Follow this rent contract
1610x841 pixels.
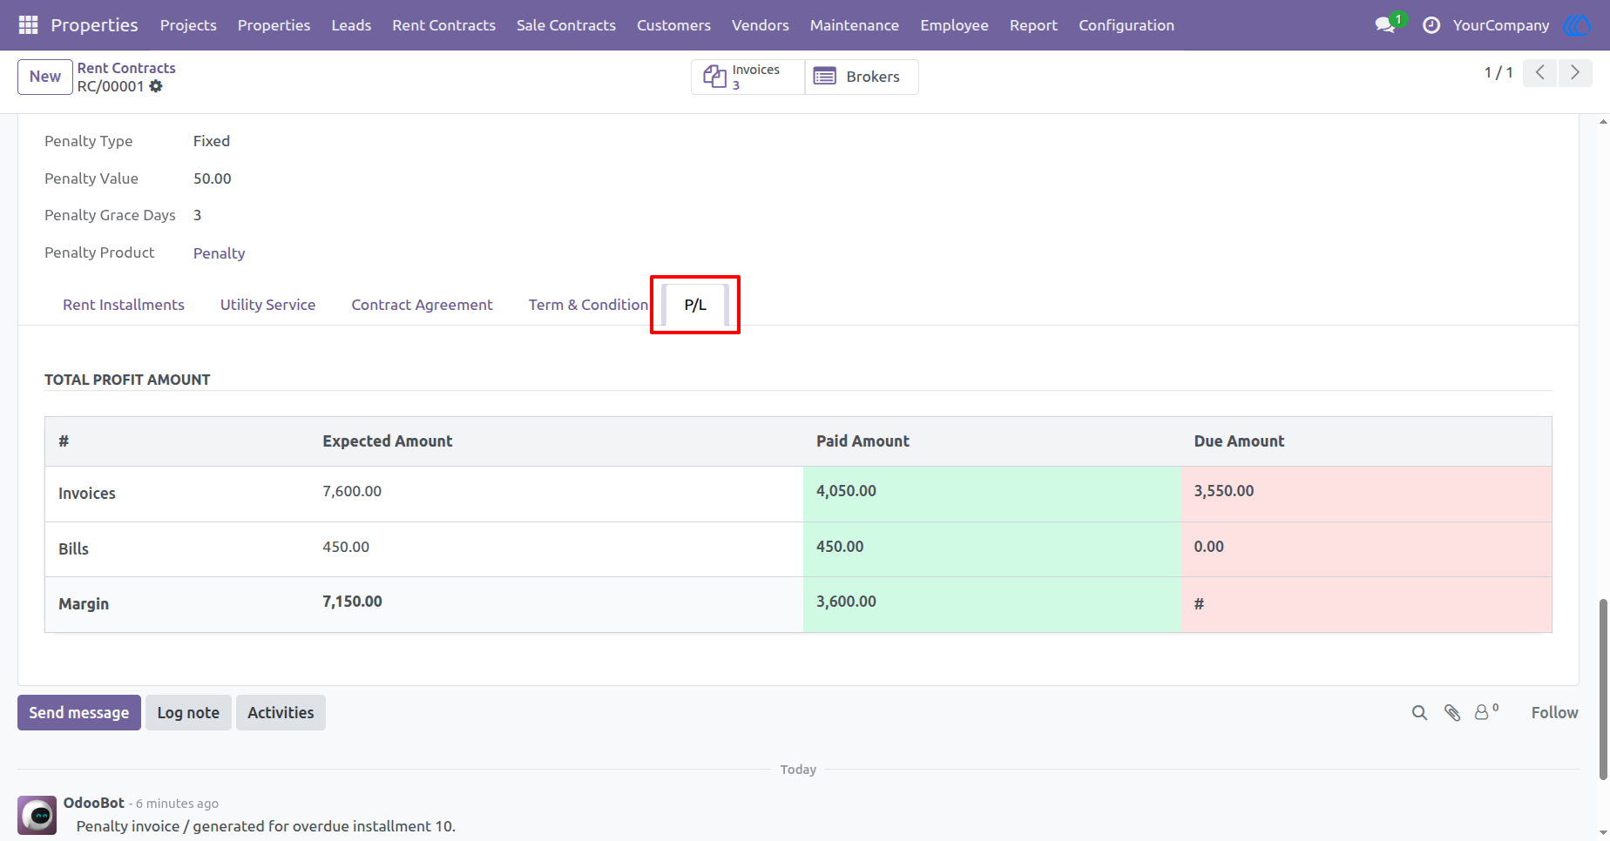point(1554,713)
